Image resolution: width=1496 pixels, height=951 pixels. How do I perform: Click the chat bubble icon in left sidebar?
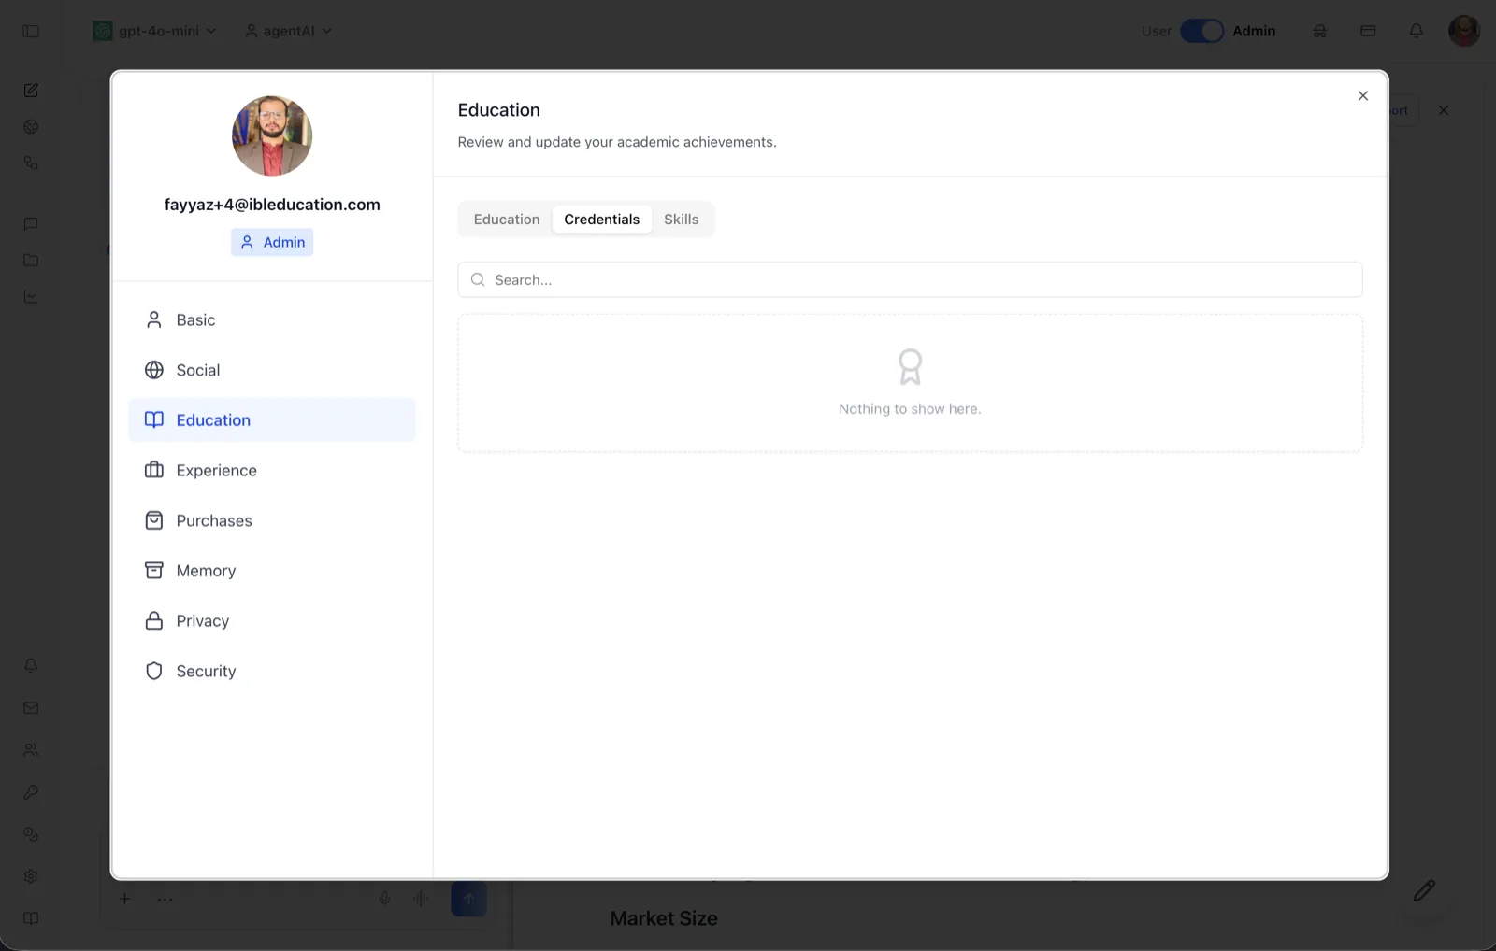pos(31,224)
